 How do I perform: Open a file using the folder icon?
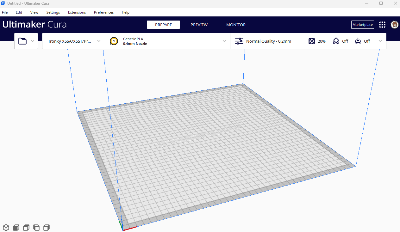tap(22, 41)
